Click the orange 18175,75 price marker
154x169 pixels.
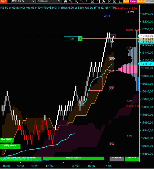coord(146,39)
